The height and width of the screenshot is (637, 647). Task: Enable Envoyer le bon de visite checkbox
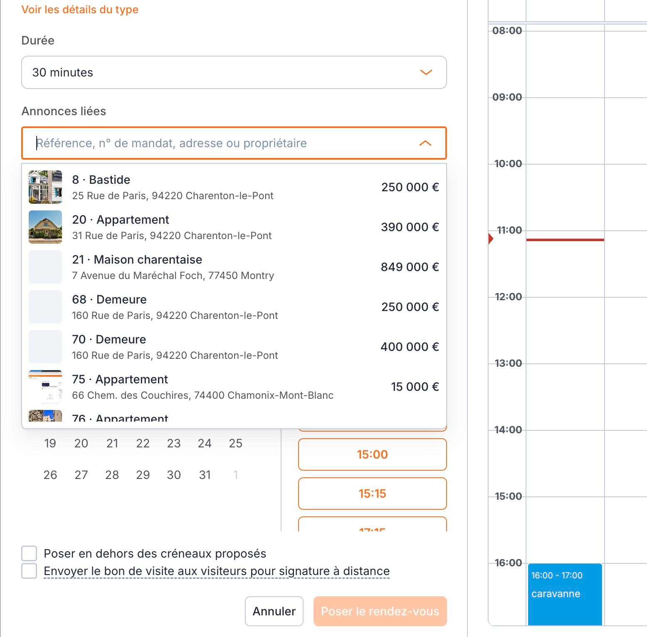pyautogui.click(x=29, y=571)
